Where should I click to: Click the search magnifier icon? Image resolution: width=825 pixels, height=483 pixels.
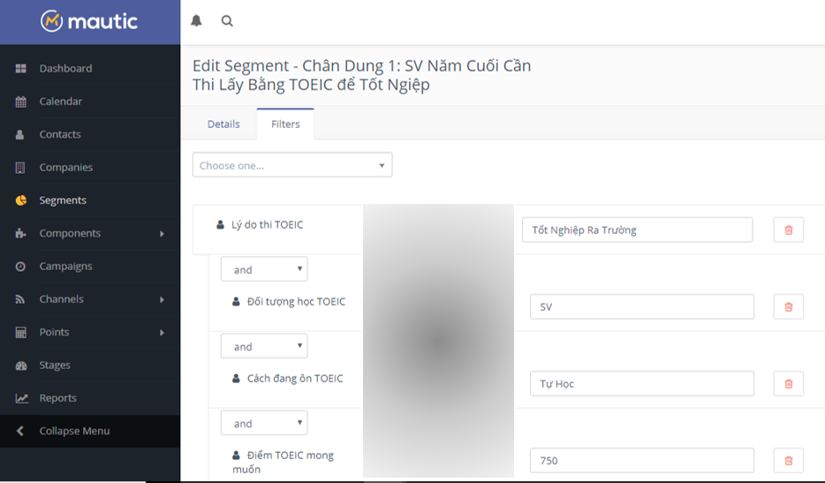227,21
